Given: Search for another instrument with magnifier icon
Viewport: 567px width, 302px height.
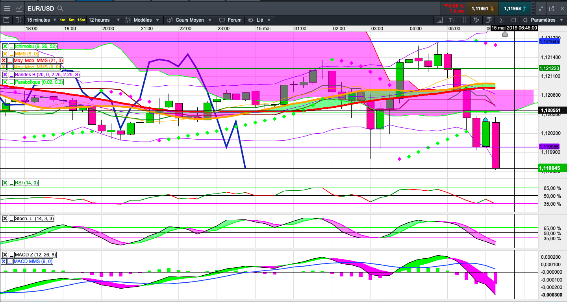Looking at the screenshot, I should click(x=60, y=8).
